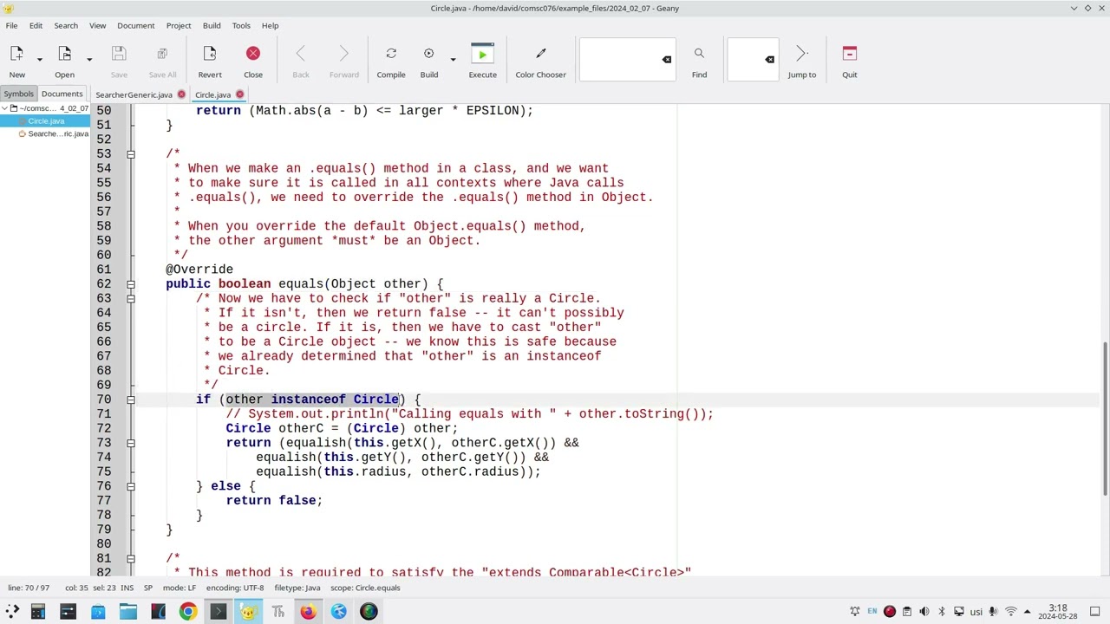The image size is (1110, 624).
Task: Close the SearcherGeneric.java tab
Action: [181, 94]
